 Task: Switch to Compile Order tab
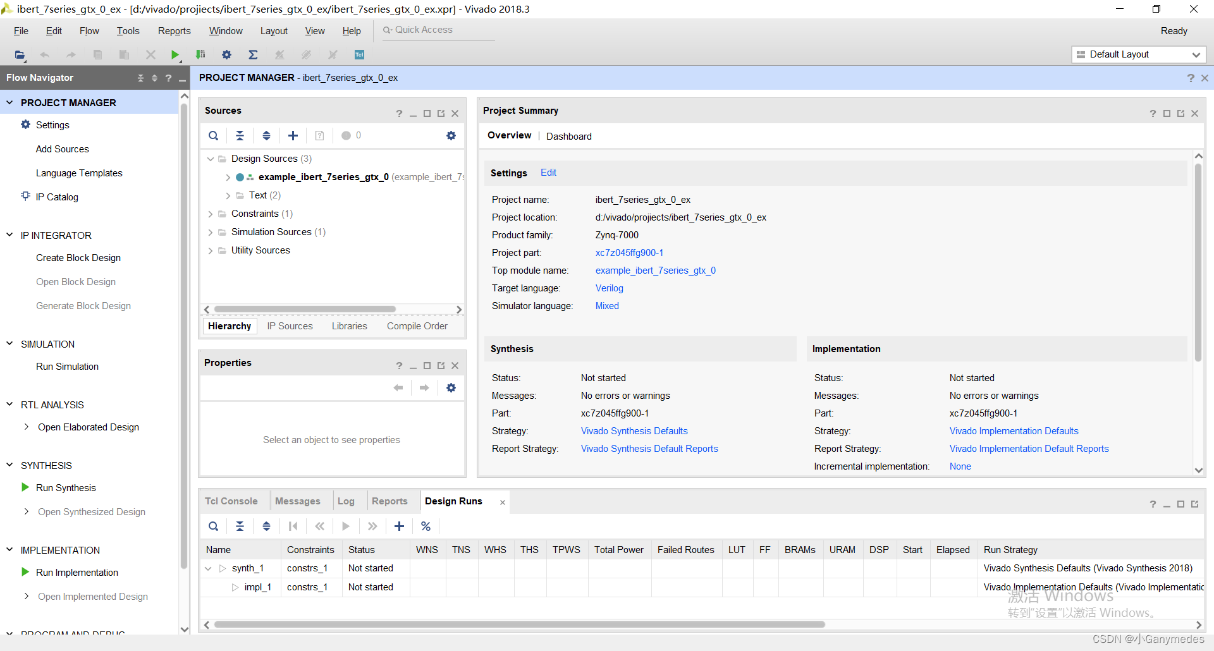point(417,326)
